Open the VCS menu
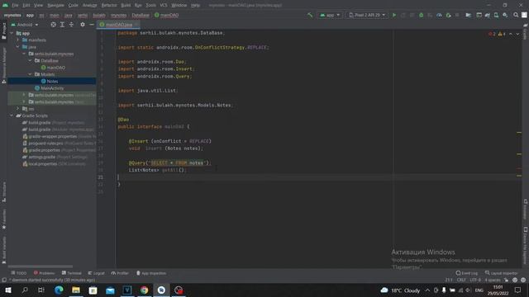This screenshot has width=529, height=297. click(x=164, y=5)
